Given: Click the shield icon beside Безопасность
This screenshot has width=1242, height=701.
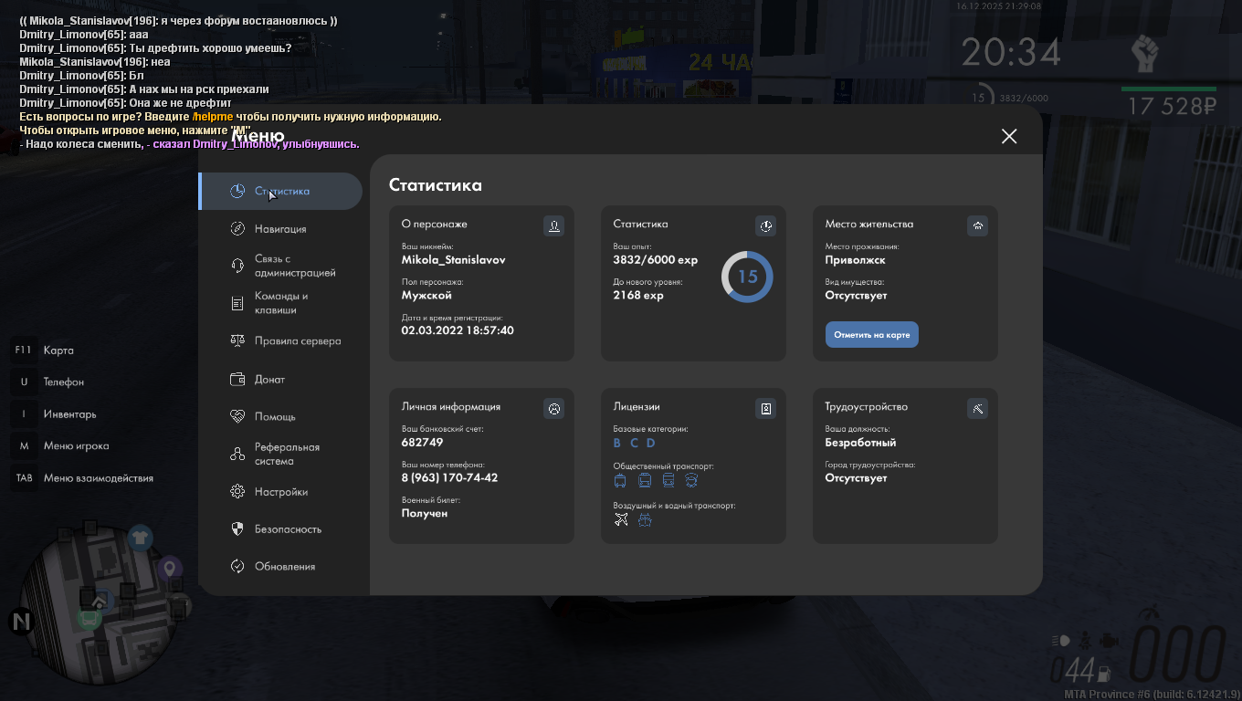Looking at the screenshot, I should (x=237, y=528).
